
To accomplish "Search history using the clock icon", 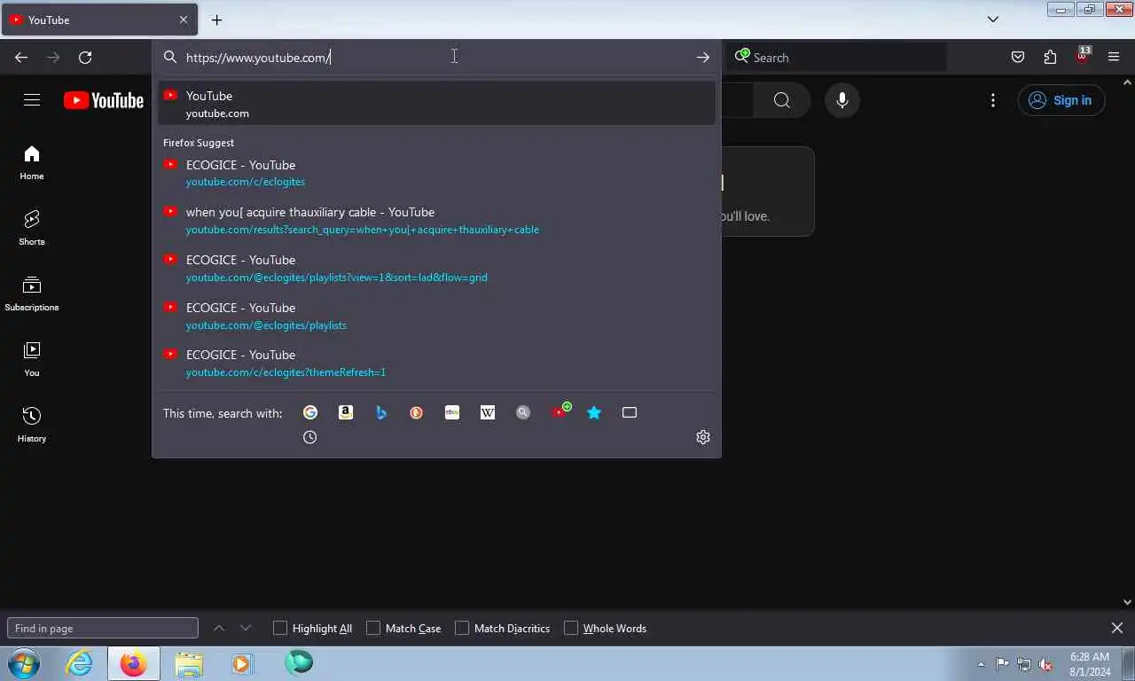I will (310, 437).
